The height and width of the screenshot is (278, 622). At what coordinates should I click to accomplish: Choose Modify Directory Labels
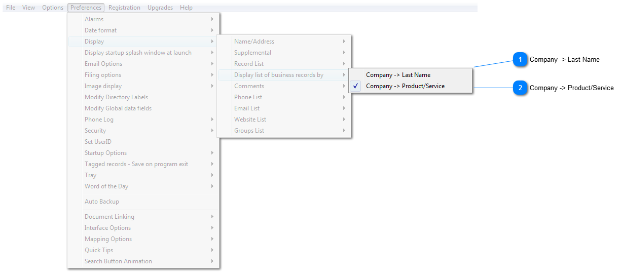tap(143, 97)
